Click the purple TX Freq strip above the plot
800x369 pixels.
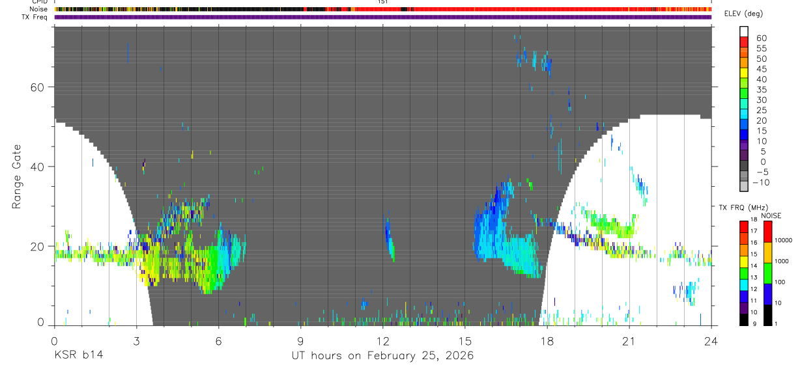tap(382, 17)
